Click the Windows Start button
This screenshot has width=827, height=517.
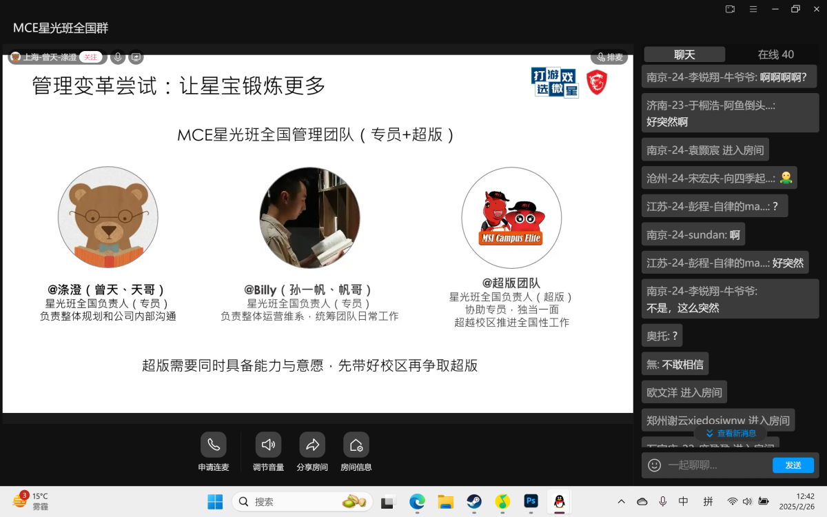[x=215, y=502]
